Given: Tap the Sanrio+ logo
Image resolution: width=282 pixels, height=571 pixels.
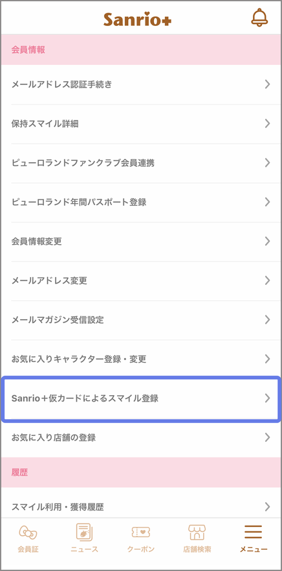Looking at the screenshot, I should [138, 19].
